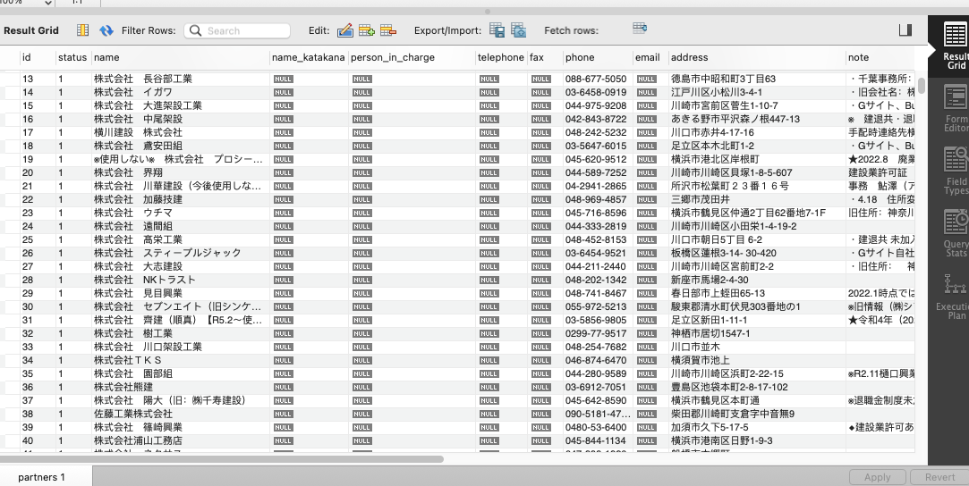This screenshot has width=969, height=486.
Task: Select the status column header
Action: point(72,57)
